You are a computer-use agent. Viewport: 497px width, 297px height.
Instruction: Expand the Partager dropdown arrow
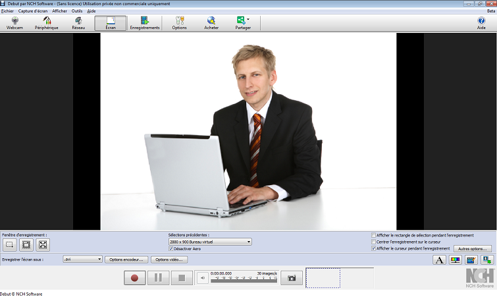(x=248, y=19)
